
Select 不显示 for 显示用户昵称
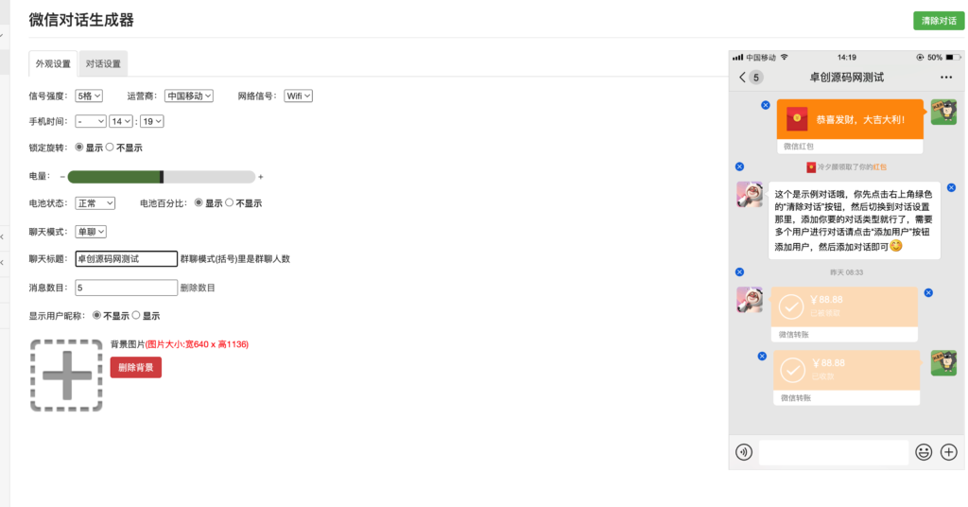coord(97,315)
